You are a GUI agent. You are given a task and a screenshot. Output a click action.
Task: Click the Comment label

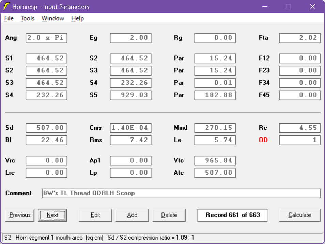(18, 193)
